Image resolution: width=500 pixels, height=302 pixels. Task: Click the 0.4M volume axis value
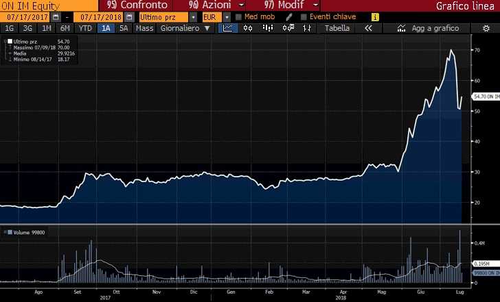(479, 243)
